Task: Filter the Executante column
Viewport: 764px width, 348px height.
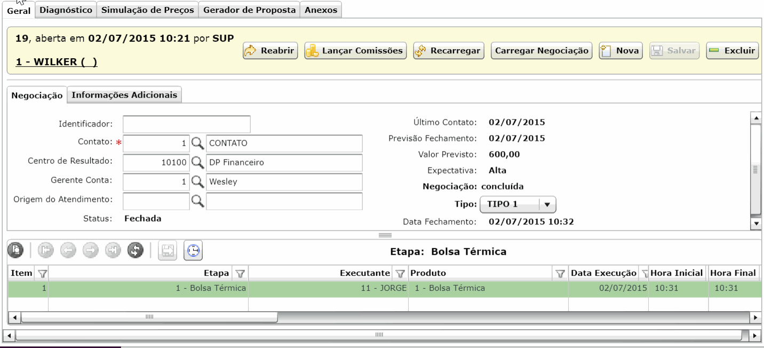Action: [x=400, y=273]
